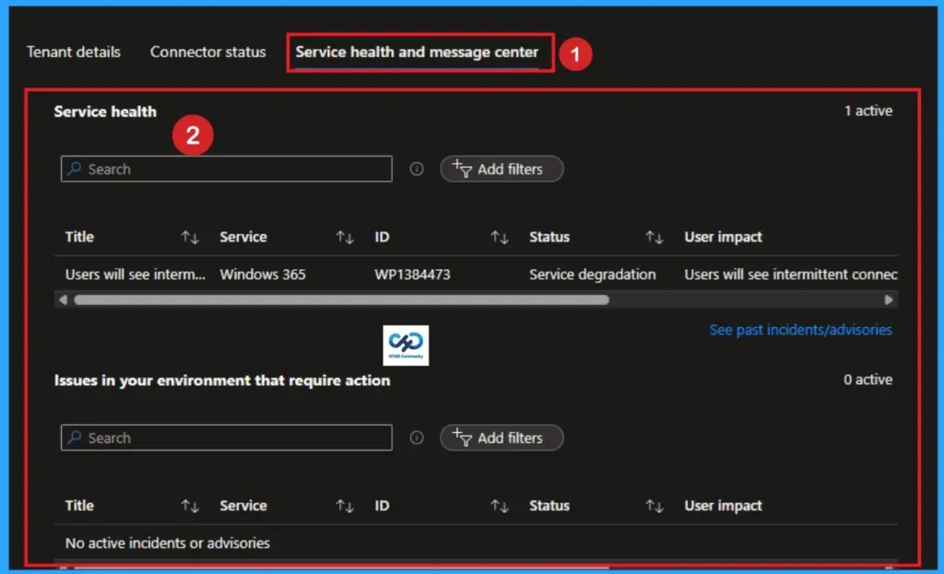
Task: Switch to the Connector status tab
Action: 207,52
